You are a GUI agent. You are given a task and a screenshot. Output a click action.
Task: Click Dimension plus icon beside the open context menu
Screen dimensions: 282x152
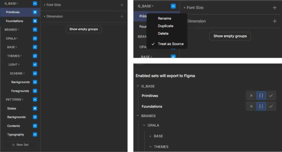[275, 21]
